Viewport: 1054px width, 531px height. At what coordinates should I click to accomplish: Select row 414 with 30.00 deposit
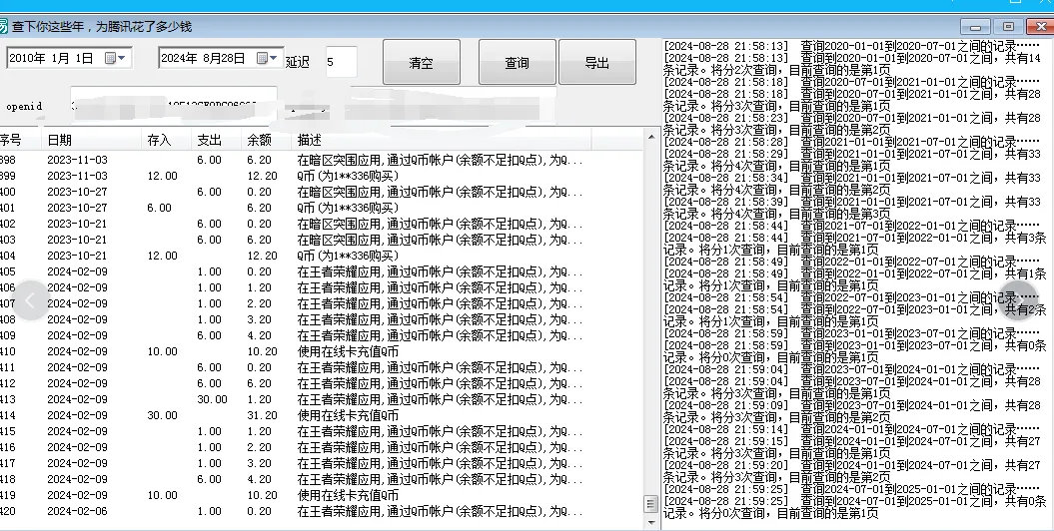322,415
